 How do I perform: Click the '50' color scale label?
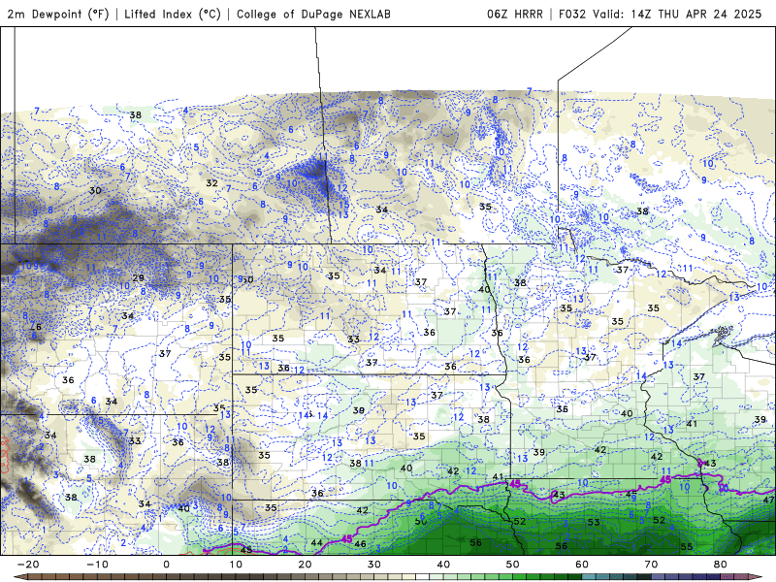[x=513, y=565]
